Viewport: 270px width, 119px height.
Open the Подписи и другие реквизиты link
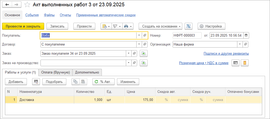[226, 53]
